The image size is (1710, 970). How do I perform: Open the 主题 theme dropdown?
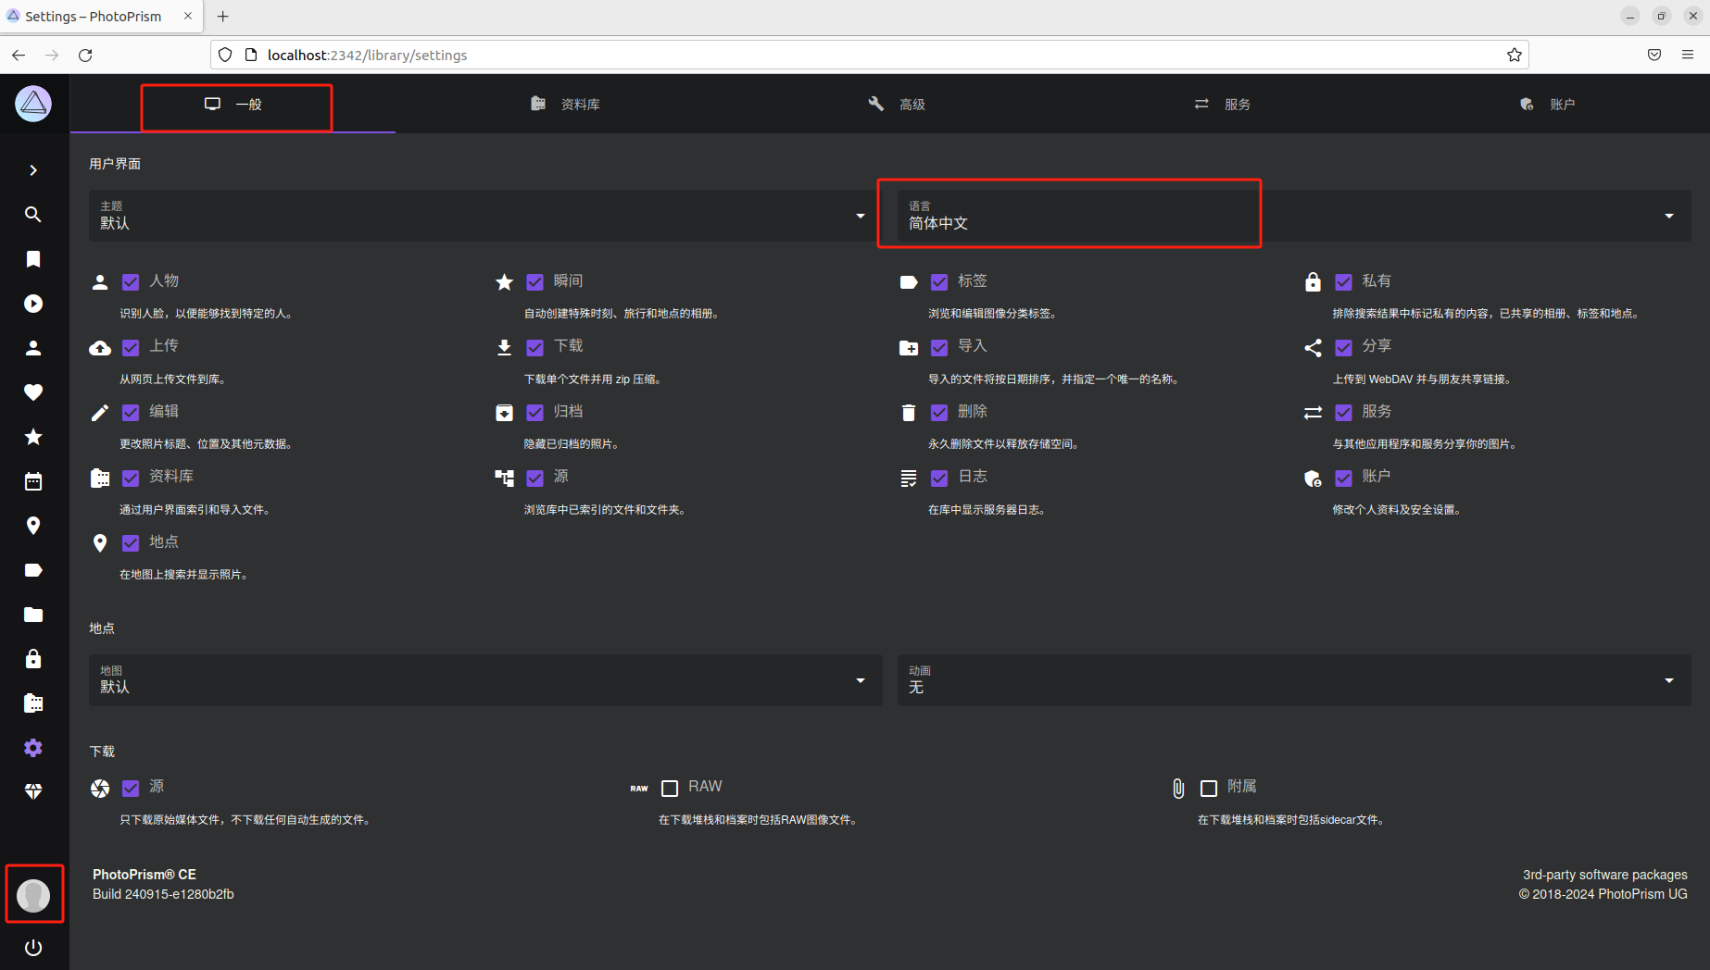coord(485,216)
